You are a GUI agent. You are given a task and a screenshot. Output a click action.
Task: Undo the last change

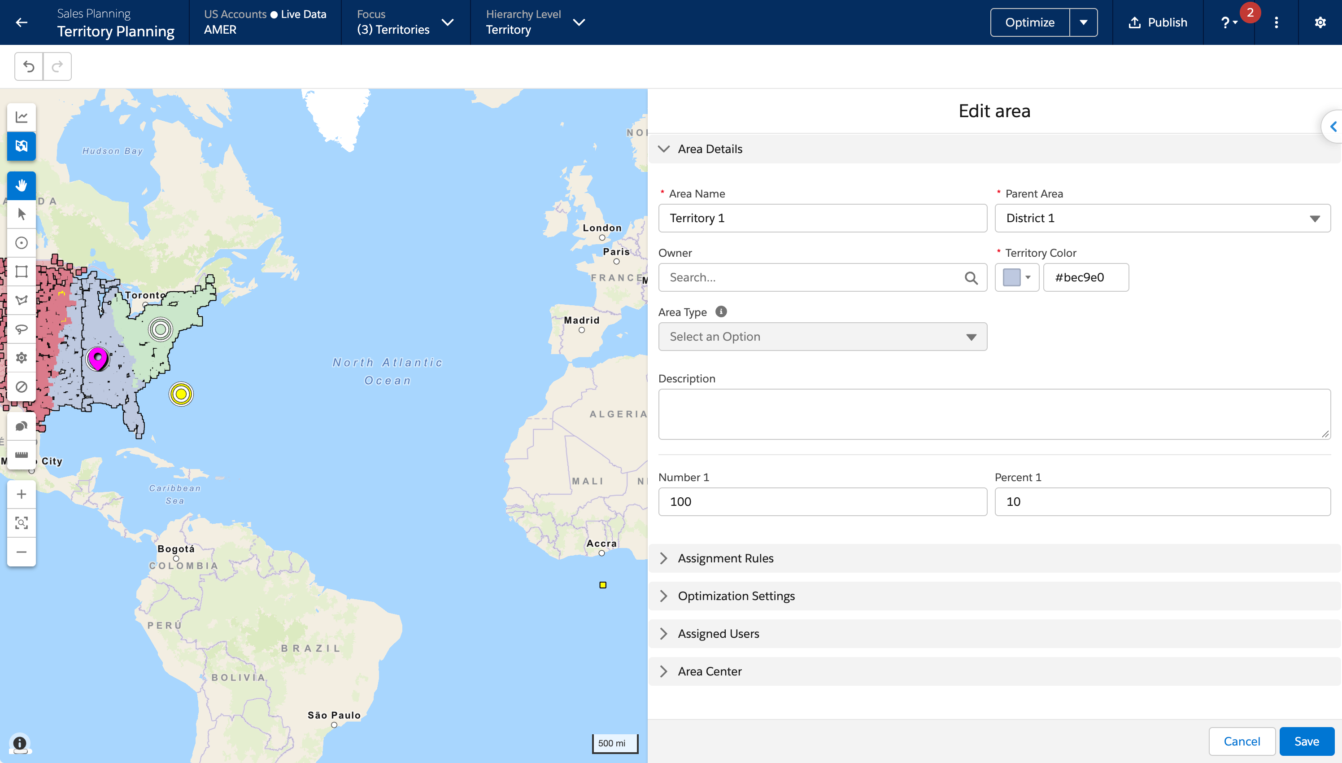point(29,66)
